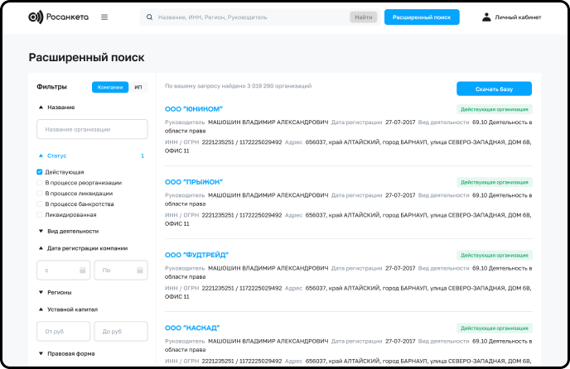The height and width of the screenshot is (369, 570).
Task: Switch to the ИП tab
Action: point(138,87)
